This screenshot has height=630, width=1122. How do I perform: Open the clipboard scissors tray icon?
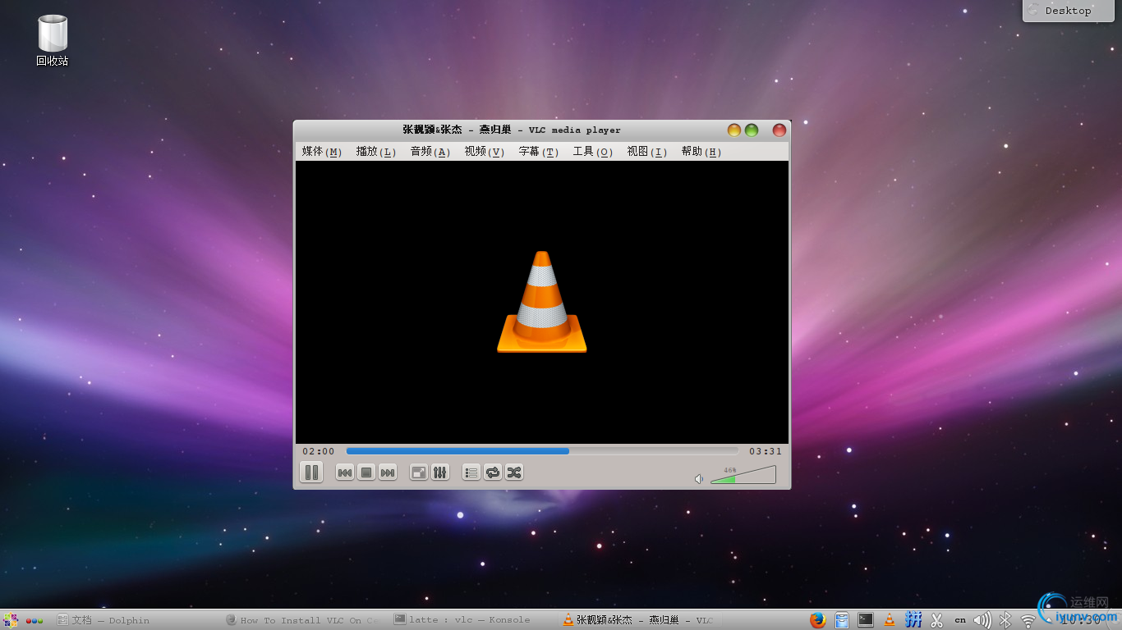point(937,620)
